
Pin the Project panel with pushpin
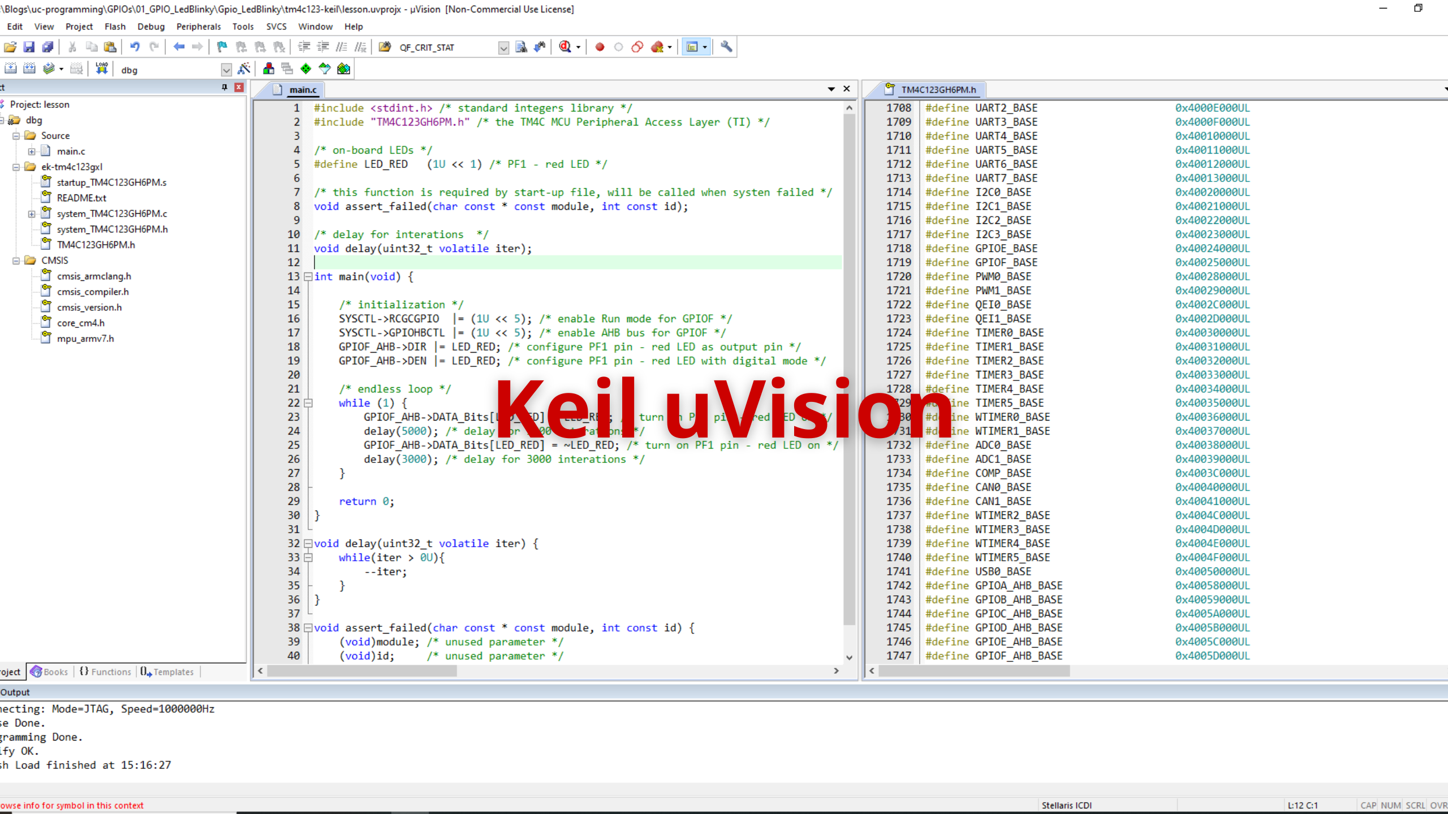coord(224,87)
